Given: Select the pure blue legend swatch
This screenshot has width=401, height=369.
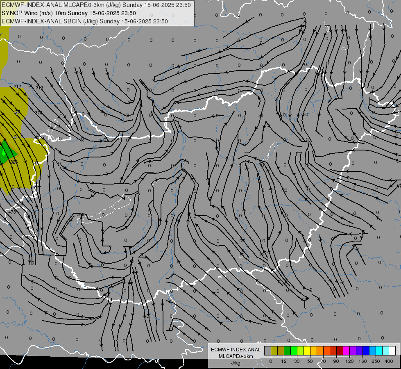Looking at the screenshot, I should (366, 351).
